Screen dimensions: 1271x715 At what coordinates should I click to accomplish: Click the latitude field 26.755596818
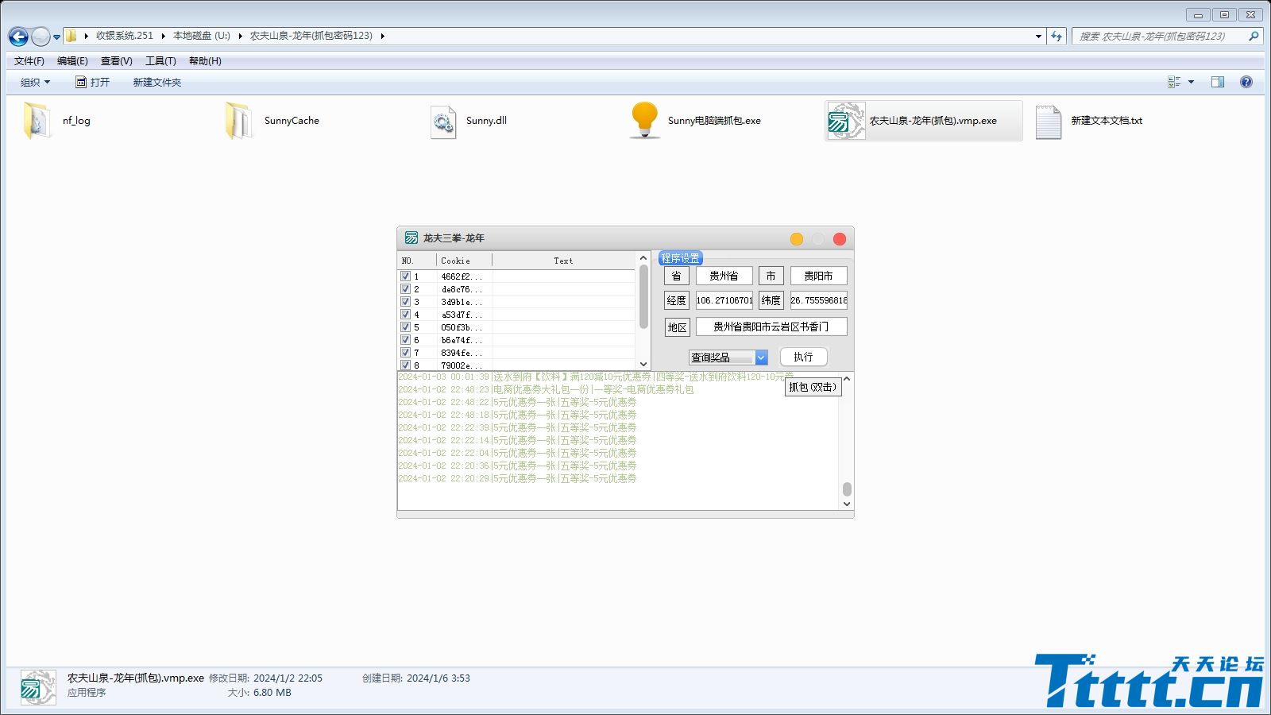pyautogui.click(x=818, y=300)
